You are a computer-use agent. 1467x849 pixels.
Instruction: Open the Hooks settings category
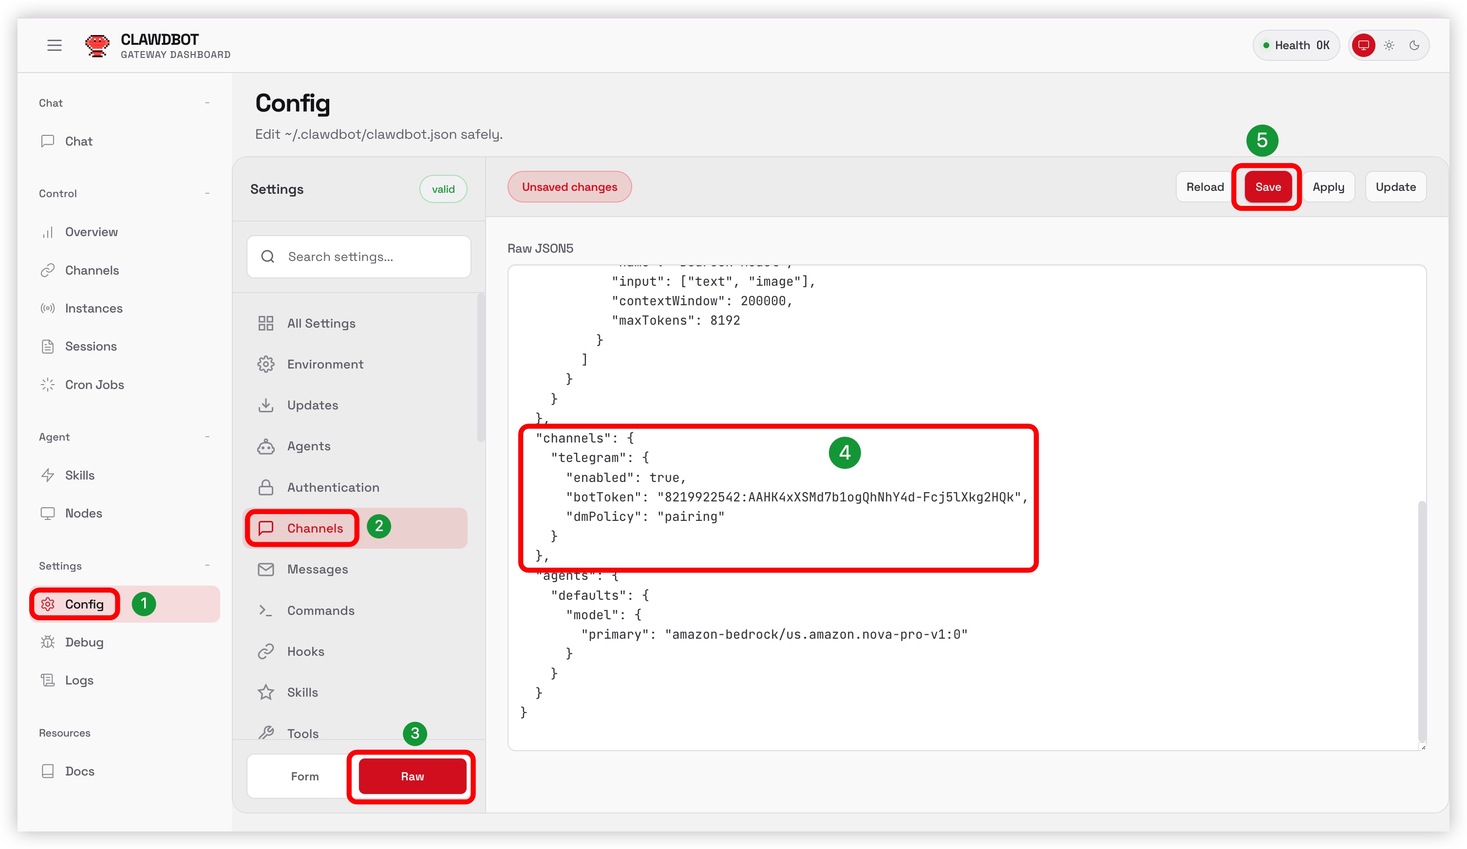tap(305, 651)
